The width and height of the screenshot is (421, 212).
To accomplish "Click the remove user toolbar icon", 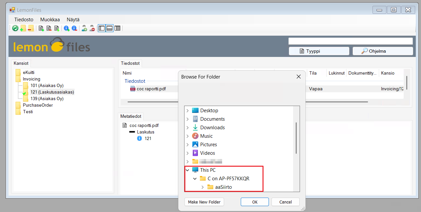I will point(92,28).
